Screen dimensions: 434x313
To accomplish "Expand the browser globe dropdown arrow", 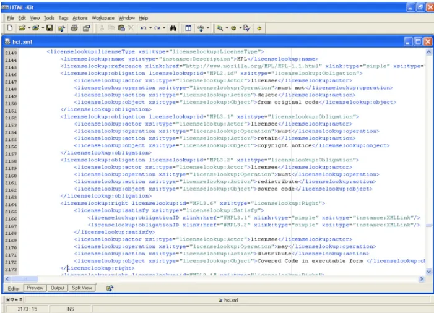I will (x=240, y=28).
